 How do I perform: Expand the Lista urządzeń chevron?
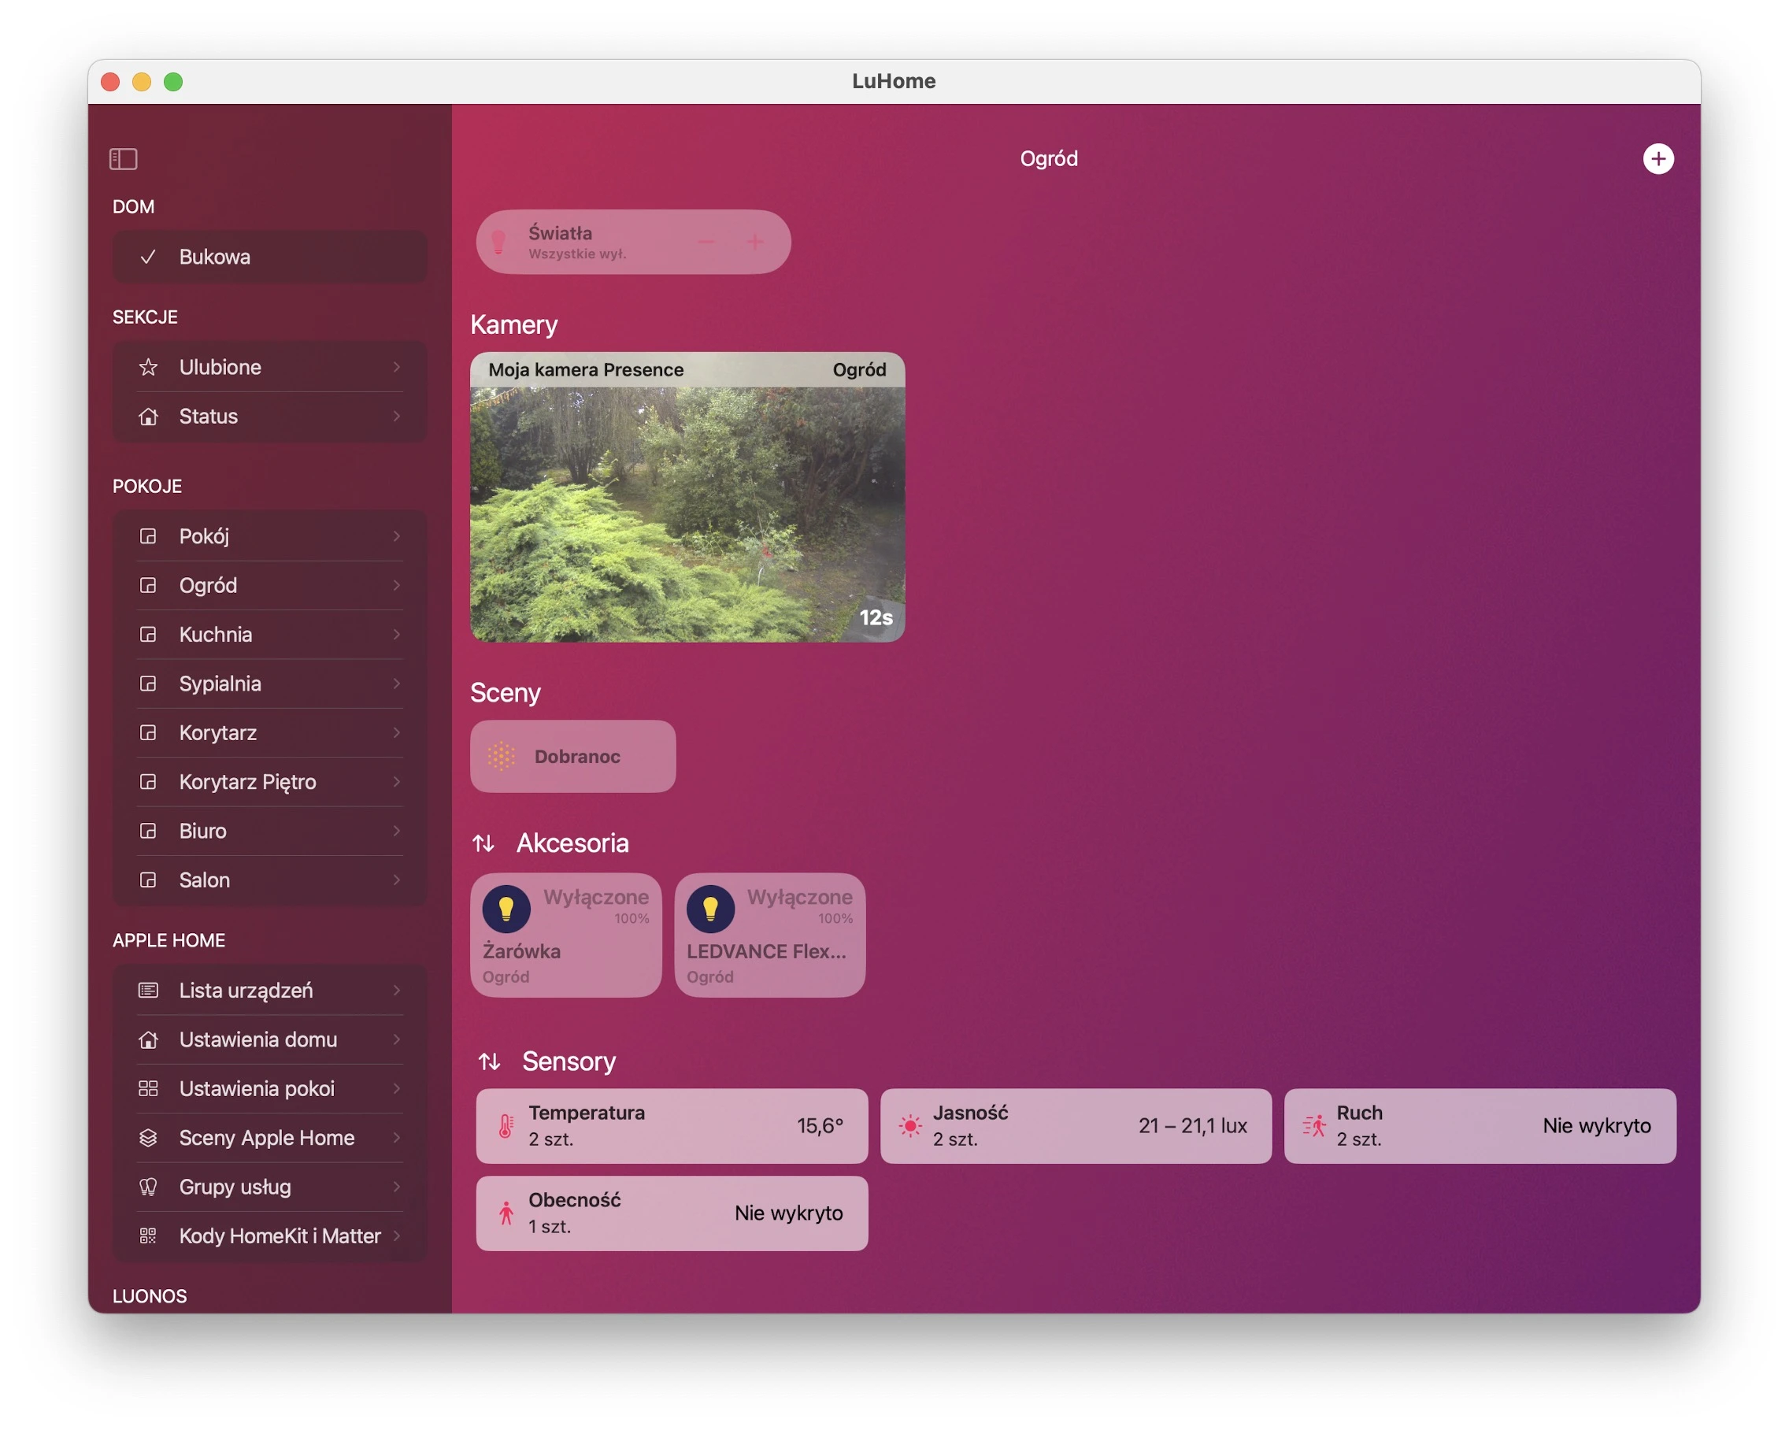pos(397,989)
